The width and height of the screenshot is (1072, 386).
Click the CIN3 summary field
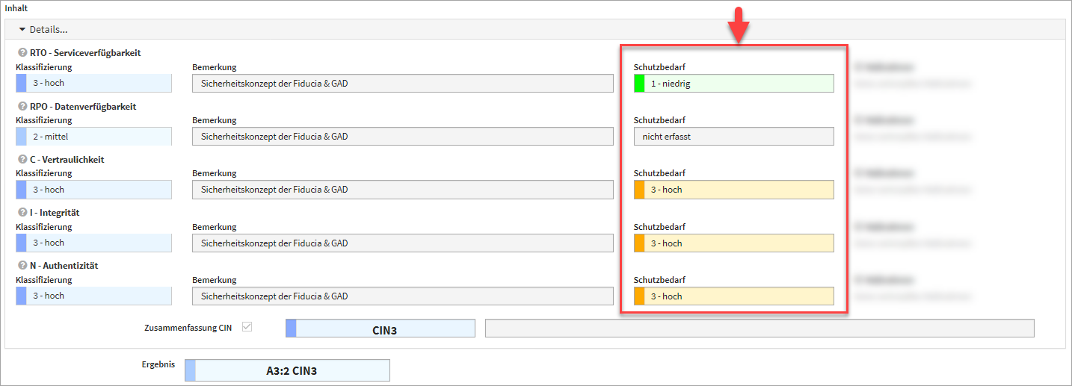(x=381, y=329)
